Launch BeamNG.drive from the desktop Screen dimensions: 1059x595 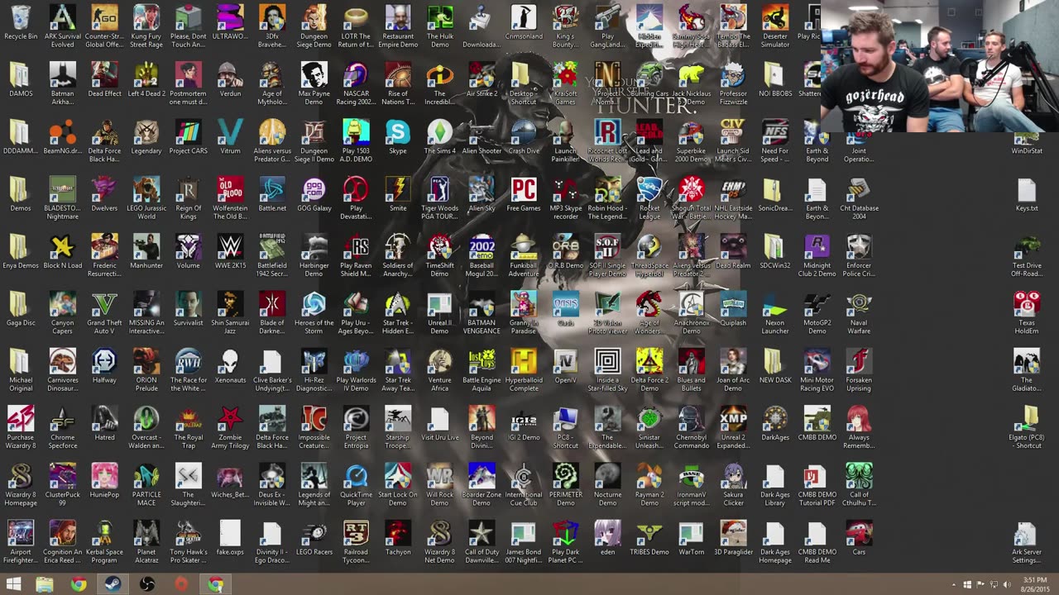62,137
